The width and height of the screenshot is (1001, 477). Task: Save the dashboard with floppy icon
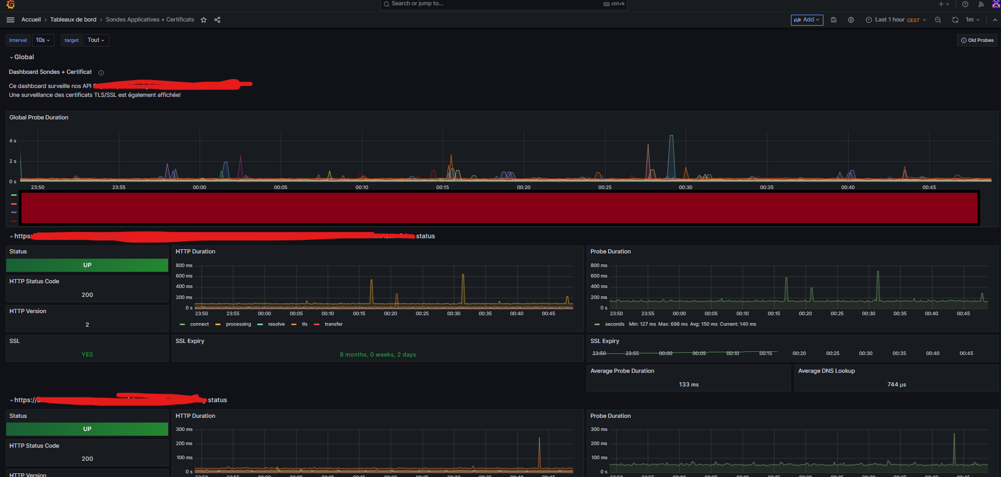(834, 20)
